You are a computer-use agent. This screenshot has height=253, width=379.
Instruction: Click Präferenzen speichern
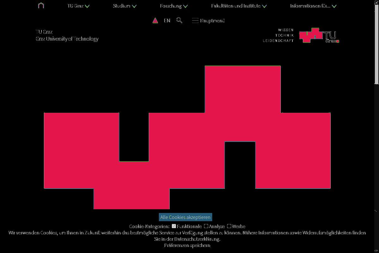click(187, 245)
